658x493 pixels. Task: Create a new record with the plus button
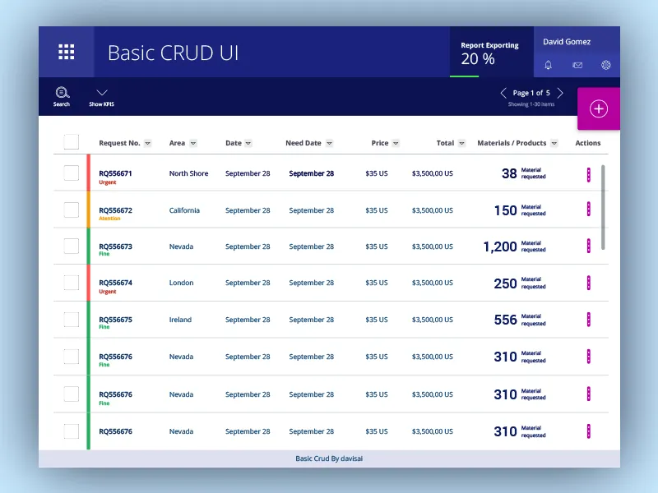point(599,108)
